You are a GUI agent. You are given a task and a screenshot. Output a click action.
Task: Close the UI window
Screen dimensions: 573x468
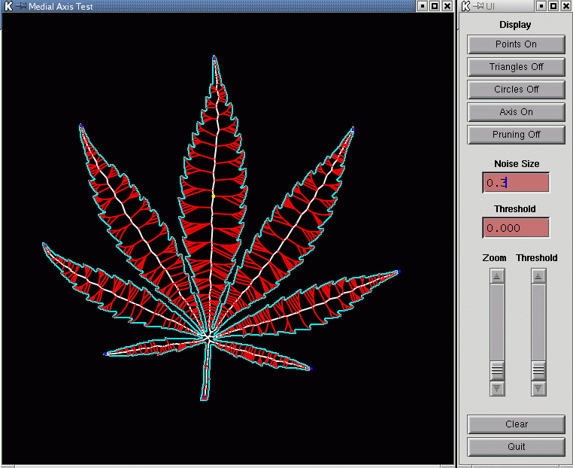565,6
